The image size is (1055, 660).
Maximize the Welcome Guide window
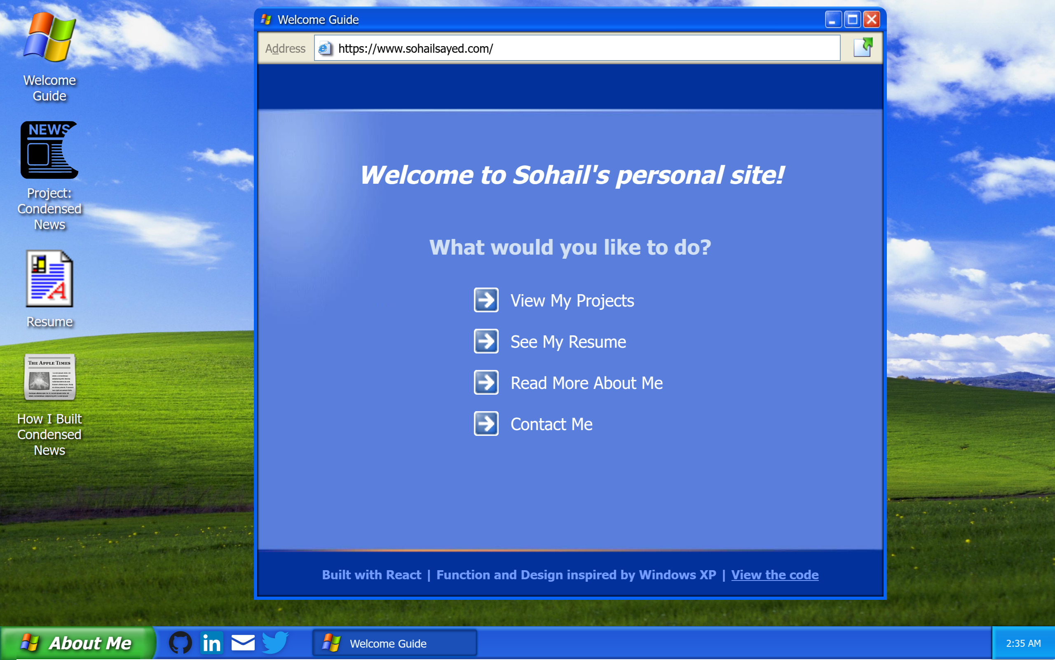click(852, 19)
